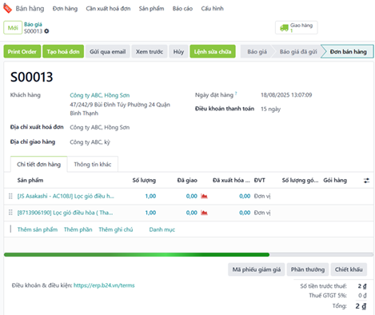Click Mã phiếu giảm giá button
Screen dimensions: 375x315
[257, 269]
